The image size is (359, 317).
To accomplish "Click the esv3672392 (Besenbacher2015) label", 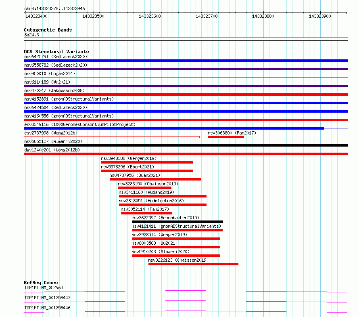I will point(165,218).
